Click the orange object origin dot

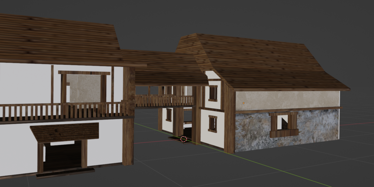pos(244,103)
